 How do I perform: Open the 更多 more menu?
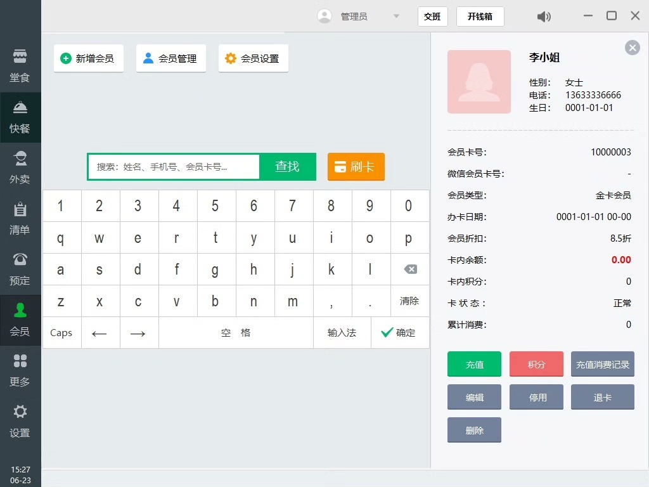point(20,370)
